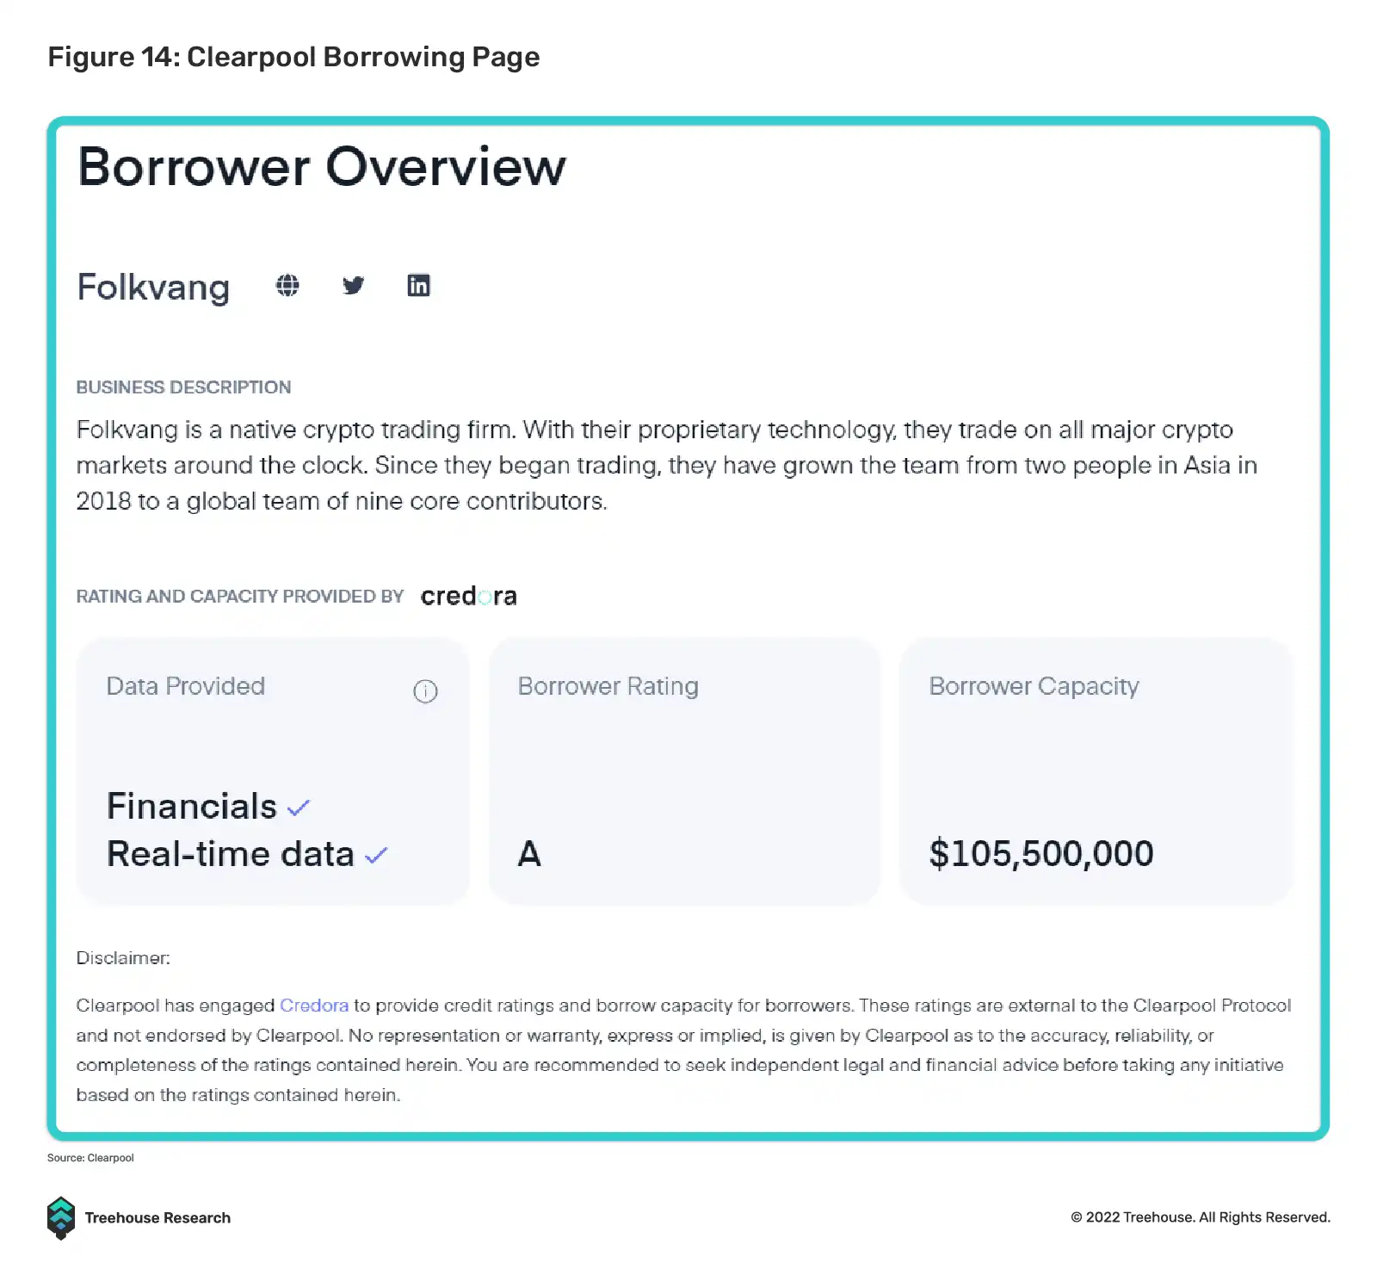This screenshot has height=1275, width=1377.
Task: Select the Folkvang borrower name
Action: pyautogui.click(x=153, y=288)
